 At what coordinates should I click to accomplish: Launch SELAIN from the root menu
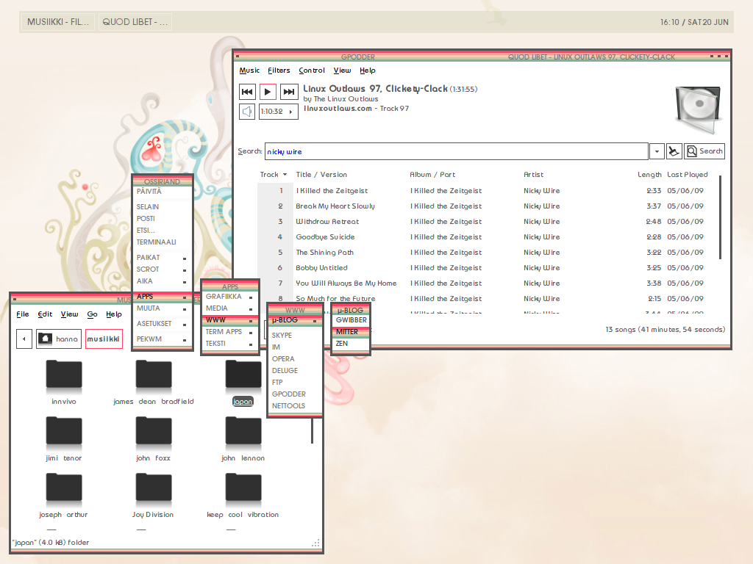(163, 206)
